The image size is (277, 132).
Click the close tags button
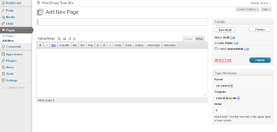(x=153, y=45)
